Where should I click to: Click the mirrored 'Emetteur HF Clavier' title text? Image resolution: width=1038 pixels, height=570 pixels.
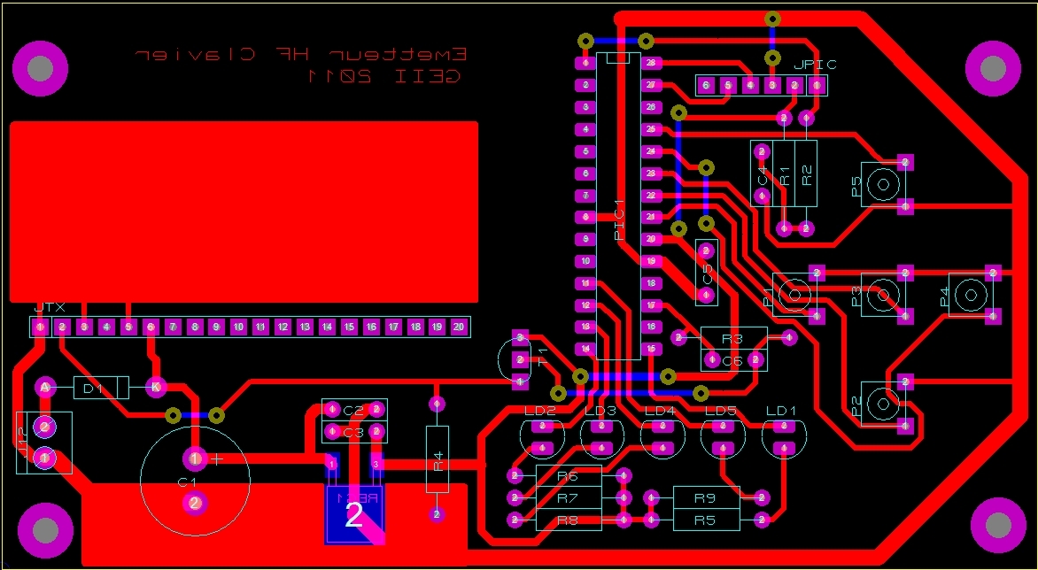click(x=302, y=54)
